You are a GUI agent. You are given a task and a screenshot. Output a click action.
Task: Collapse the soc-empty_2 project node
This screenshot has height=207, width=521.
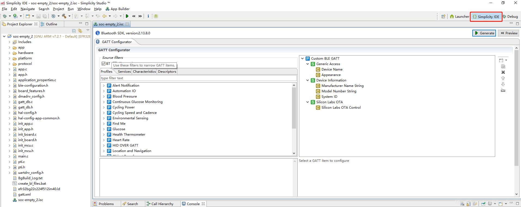pos(4,36)
